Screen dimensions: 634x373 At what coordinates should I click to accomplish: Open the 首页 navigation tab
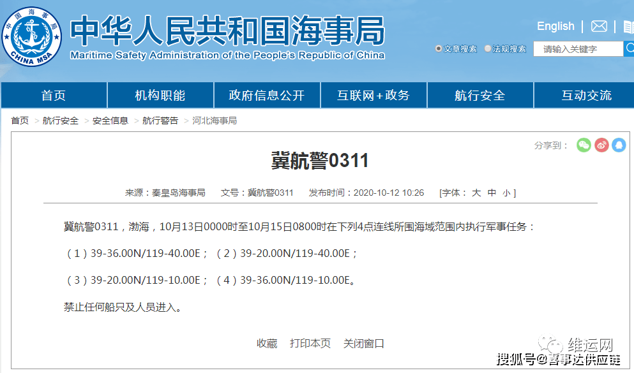[x=54, y=95]
